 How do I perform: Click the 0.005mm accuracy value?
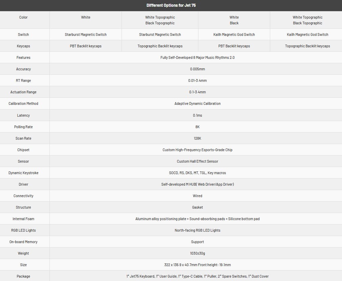[197, 69]
